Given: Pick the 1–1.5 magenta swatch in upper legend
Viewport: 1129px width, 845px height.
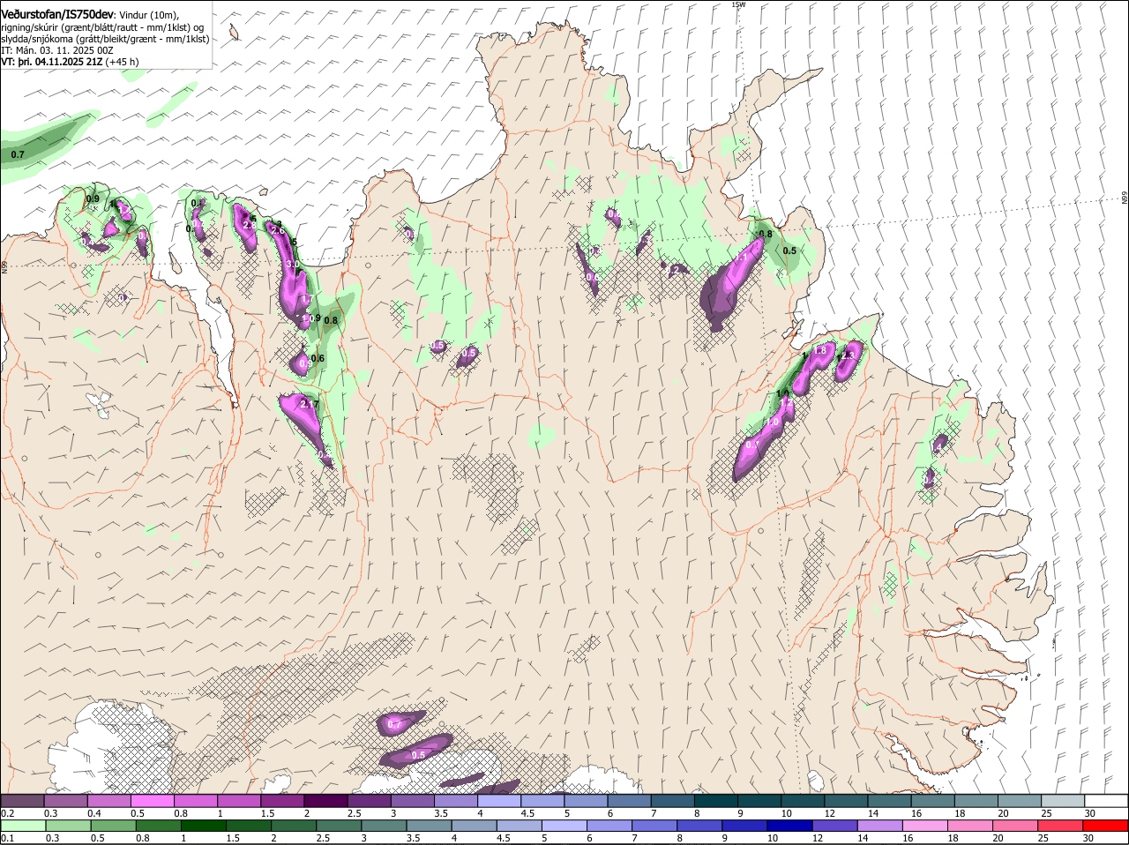Looking at the screenshot, I should pyautogui.click(x=238, y=800).
